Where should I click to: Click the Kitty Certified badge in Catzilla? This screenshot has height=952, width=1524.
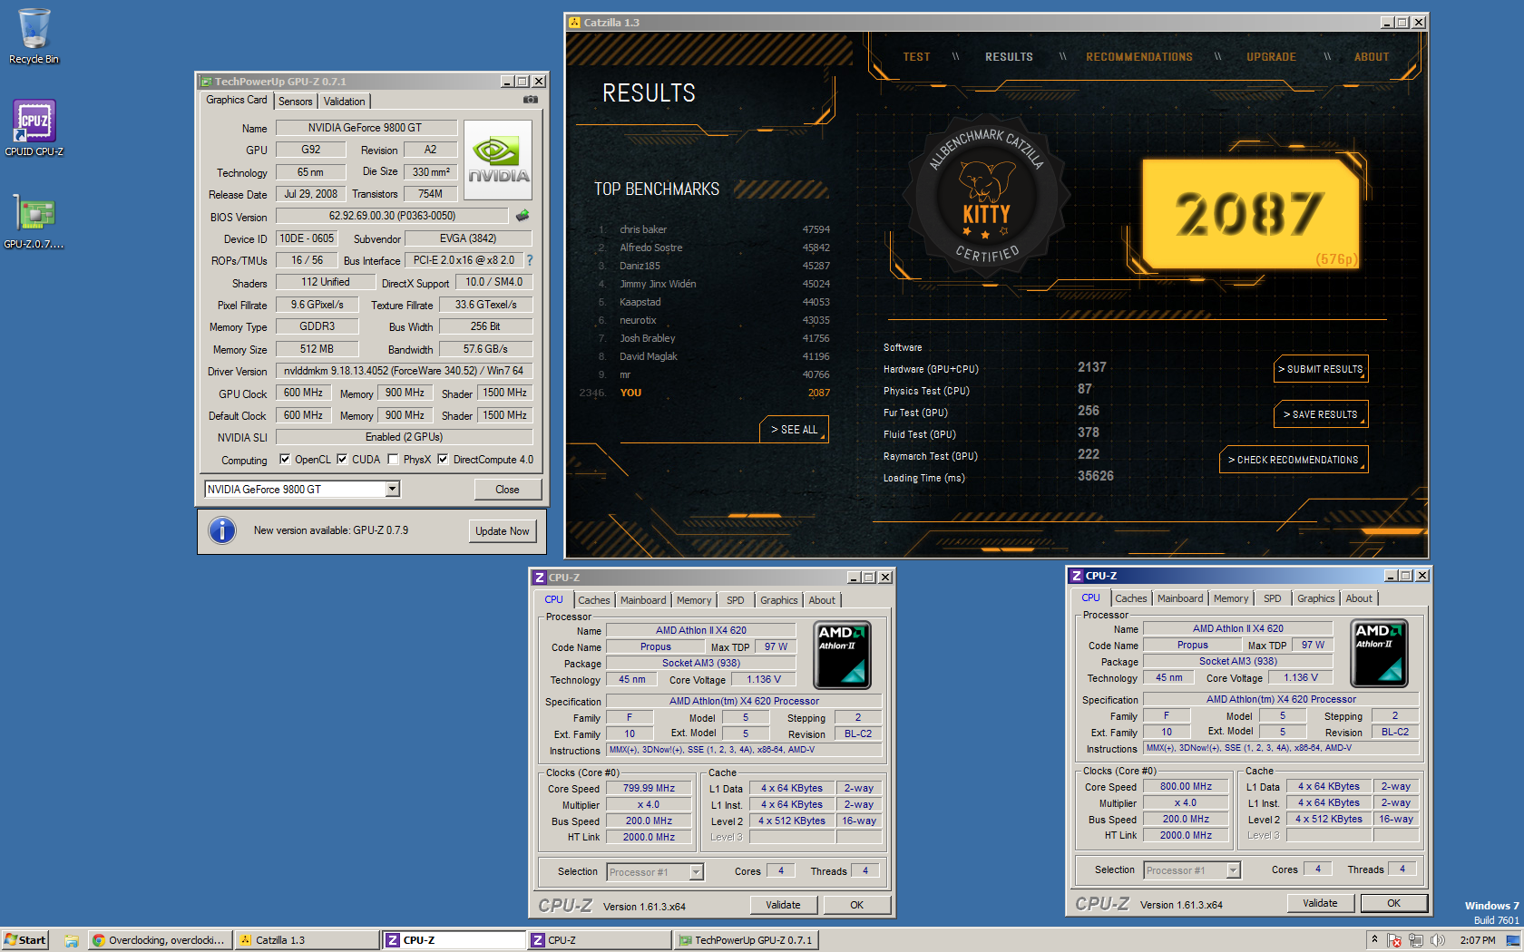(x=986, y=197)
